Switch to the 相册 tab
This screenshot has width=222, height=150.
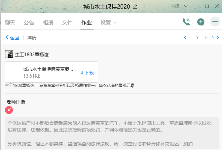[48, 22]
